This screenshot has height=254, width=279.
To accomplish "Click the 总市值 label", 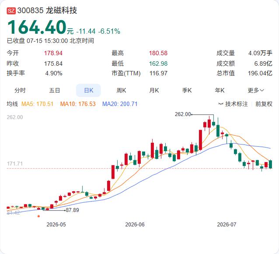I will tap(226, 73).
